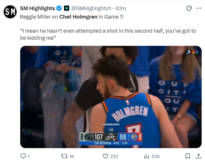Click the reply count number 1
This screenshot has height=163, width=205.
[29, 156]
